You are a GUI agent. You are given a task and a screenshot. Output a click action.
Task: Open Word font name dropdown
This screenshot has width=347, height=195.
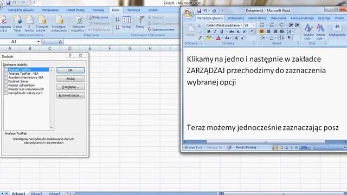[x=242, y=25]
